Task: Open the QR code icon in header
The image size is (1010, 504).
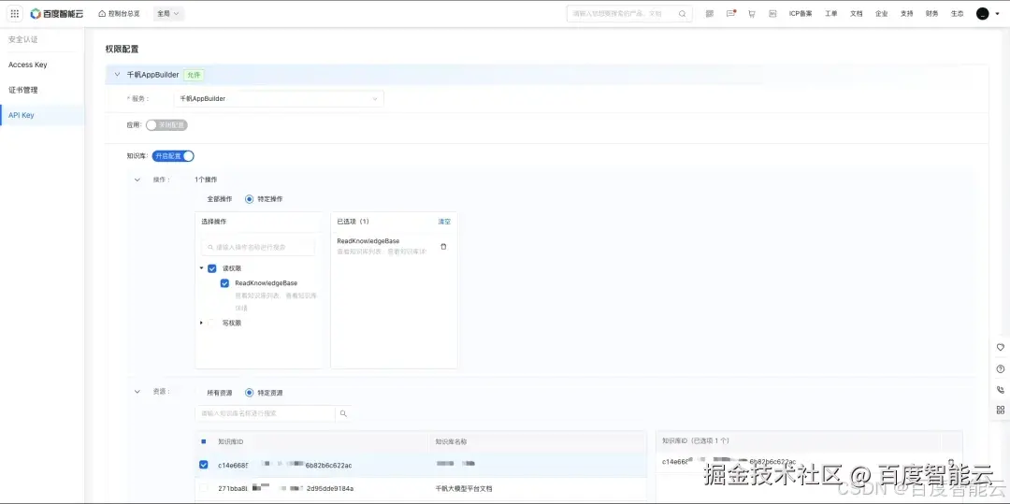Action: (x=710, y=13)
